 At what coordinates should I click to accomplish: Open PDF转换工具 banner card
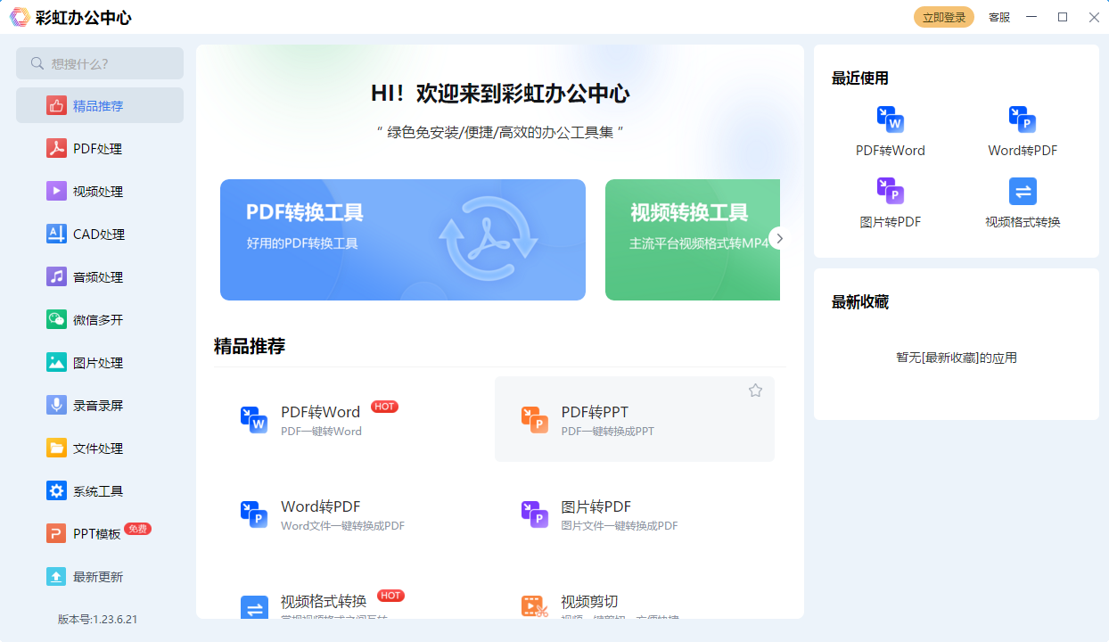coord(403,240)
